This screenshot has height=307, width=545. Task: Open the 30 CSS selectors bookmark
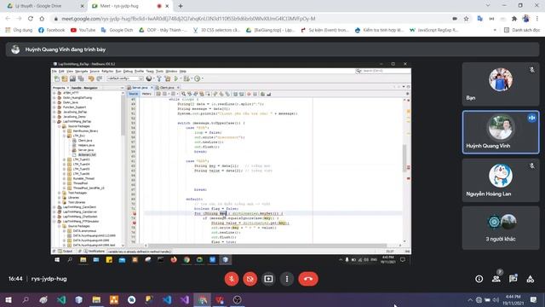pyautogui.click(x=216, y=30)
